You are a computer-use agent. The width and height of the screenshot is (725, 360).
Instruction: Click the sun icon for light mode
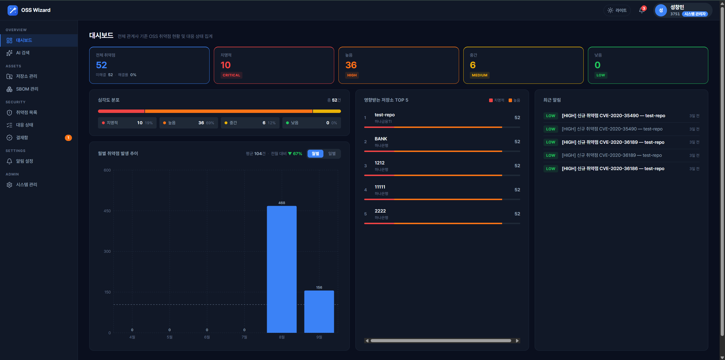pyautogui.click(x=610, y=10)
